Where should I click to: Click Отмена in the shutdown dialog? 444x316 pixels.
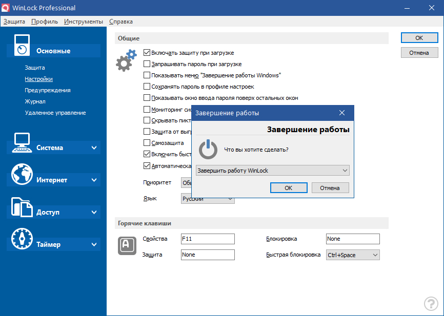[x=330, y=188]
